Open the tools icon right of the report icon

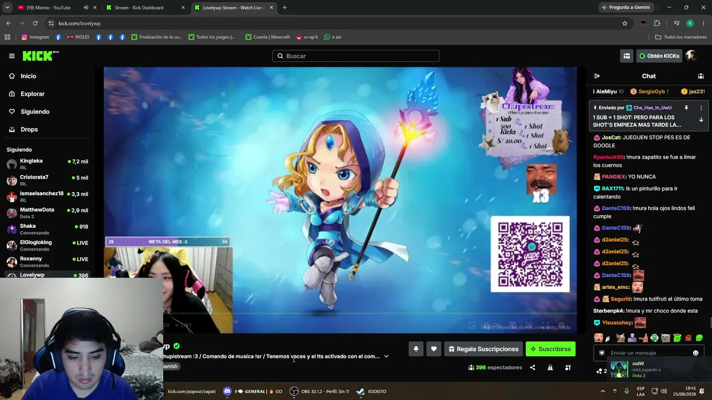pos(568,367)
